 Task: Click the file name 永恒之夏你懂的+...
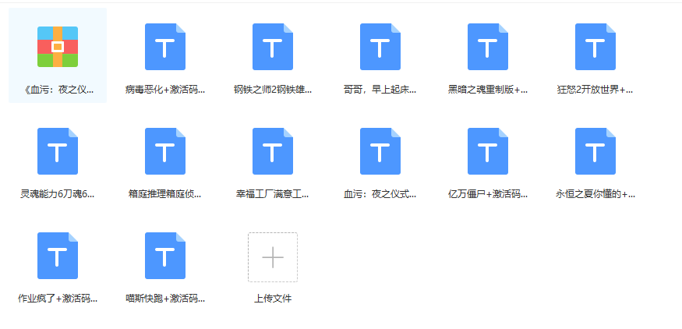(x=595, y=194)
